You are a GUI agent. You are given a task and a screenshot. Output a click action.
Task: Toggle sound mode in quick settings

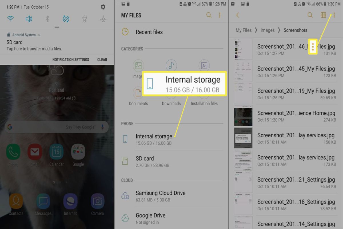click(29, 19)
